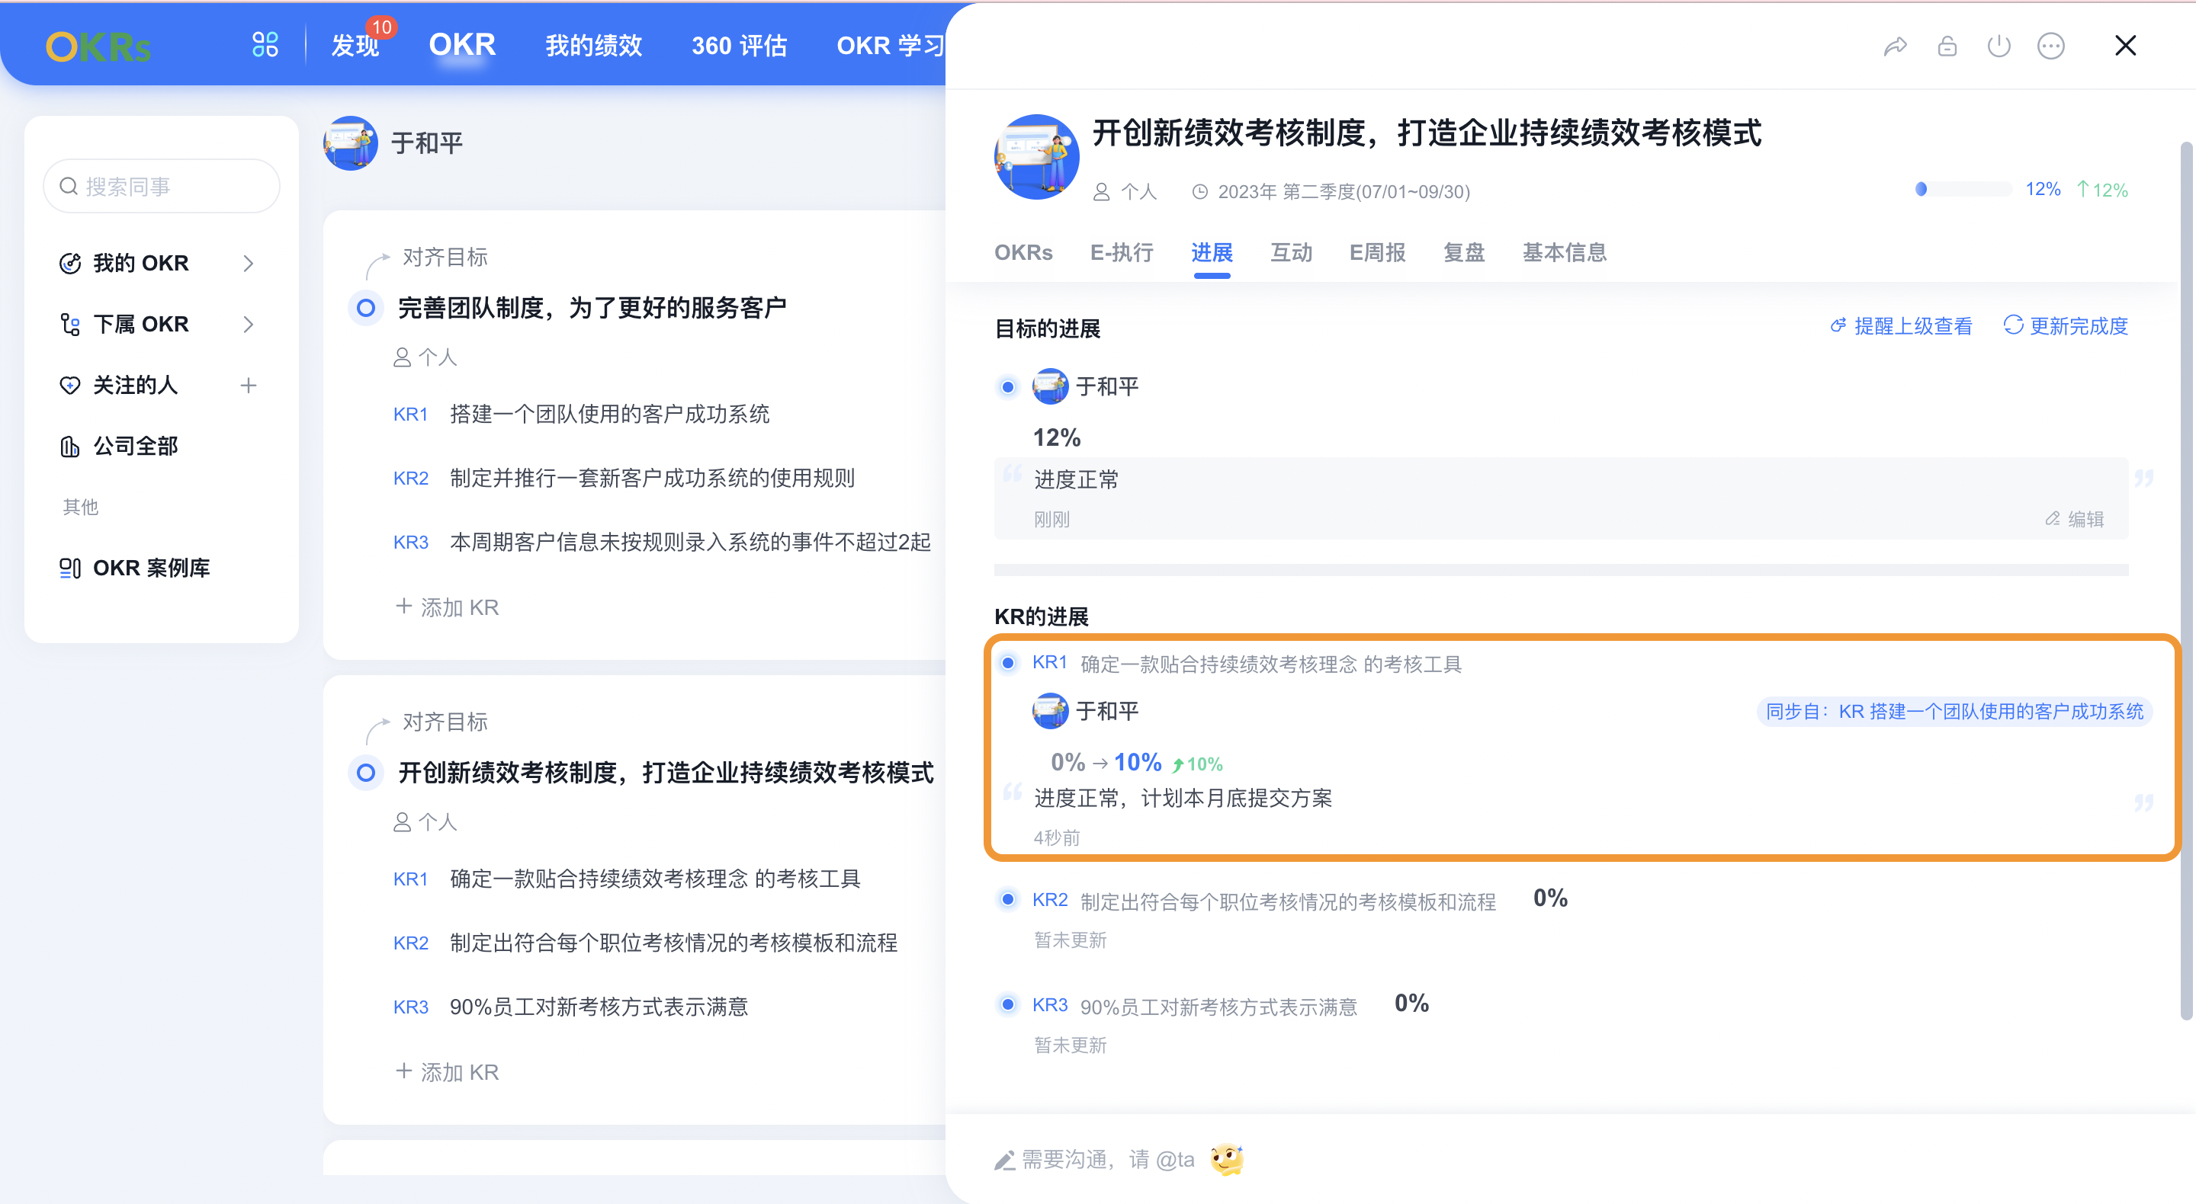This screenshot has width=2196, height=1204.
Task: Click the 公司全部 building icon
Action: coord(70,446)
